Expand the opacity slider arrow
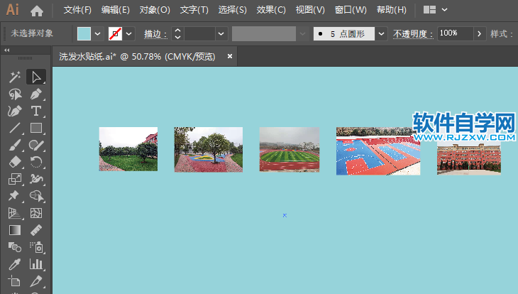This screenshot has width=518, height=294. tap(480, 34)
